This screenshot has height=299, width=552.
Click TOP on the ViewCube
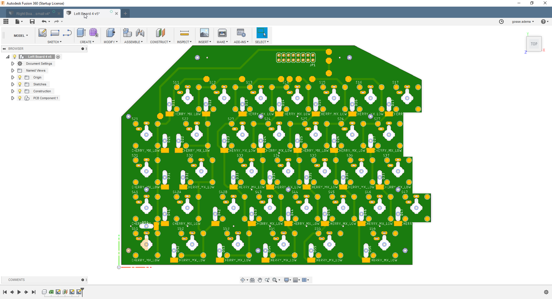[534, 44]
